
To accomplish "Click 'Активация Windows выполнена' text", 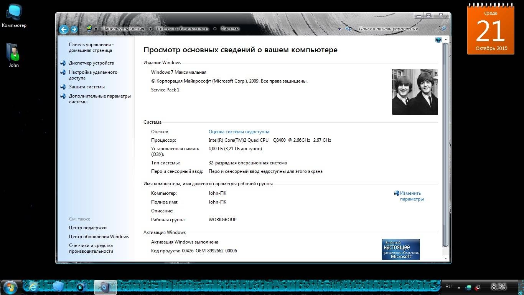I will coord(185,242).
